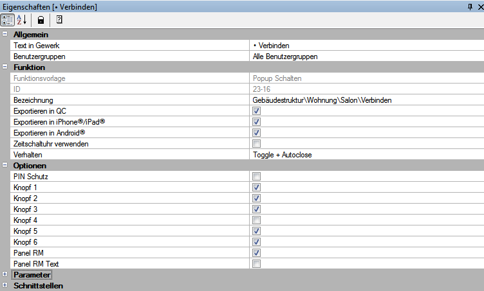
Task: Expand the Schnittstellen section
Action: tap(5, 285)
